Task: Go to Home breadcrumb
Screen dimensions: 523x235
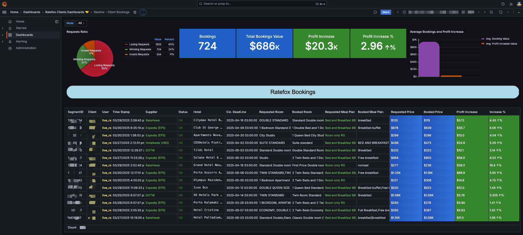Action: (x=14, y=12)
